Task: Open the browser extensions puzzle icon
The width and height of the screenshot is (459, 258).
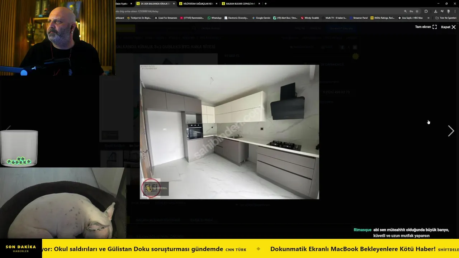Action: pos(426,11)
